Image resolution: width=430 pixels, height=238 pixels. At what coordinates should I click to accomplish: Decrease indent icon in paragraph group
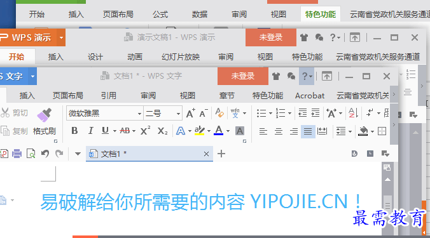(303, 113)
